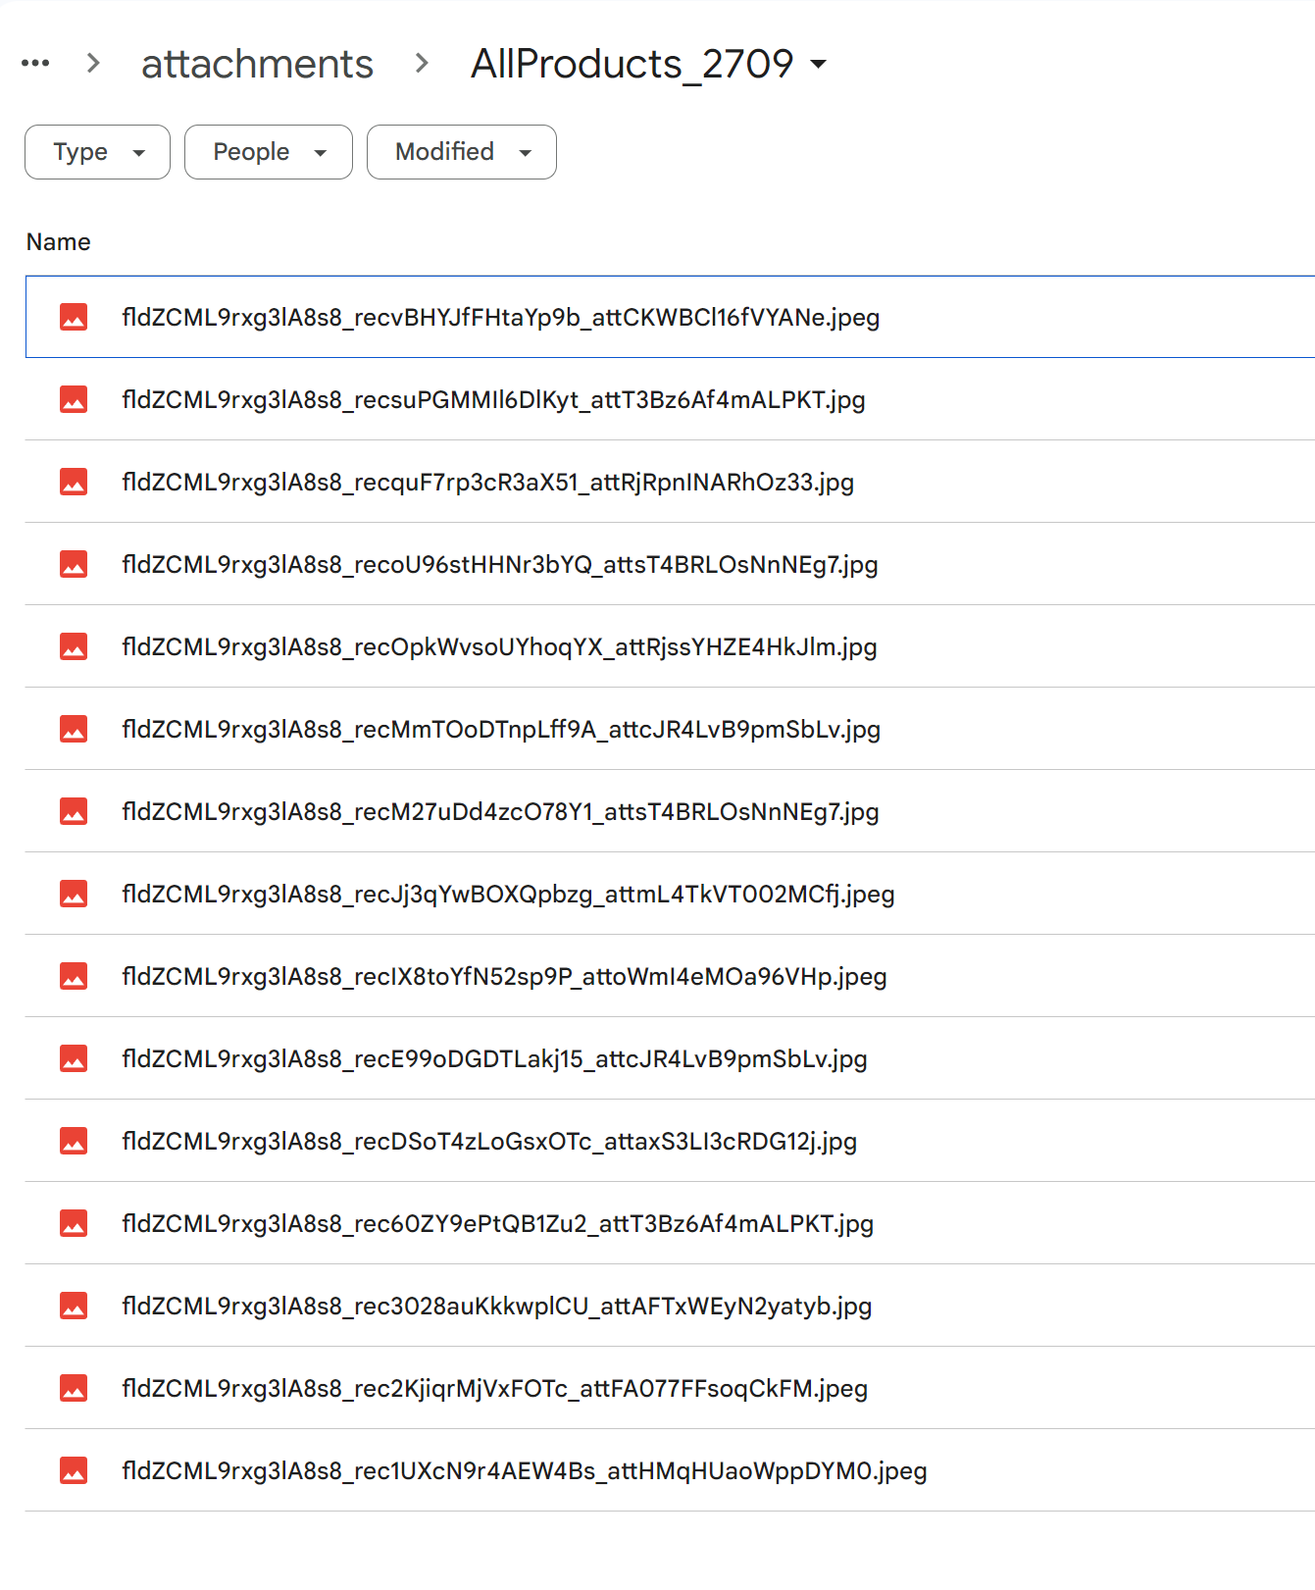Click image icon for recvBHYJfFHtaYp9b jpeg file
This screenshot has height=1590, width=1315.
pyautogui.click(x=74, y=317)
